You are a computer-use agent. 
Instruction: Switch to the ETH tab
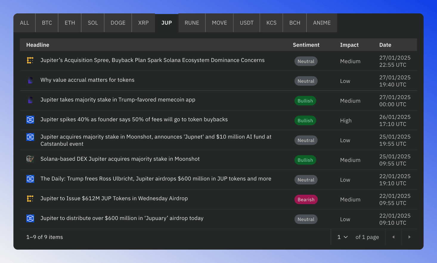(x=70, y=23)
